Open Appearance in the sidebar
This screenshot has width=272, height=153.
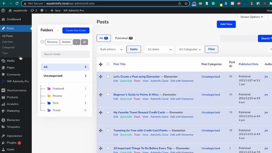(14, 136)
